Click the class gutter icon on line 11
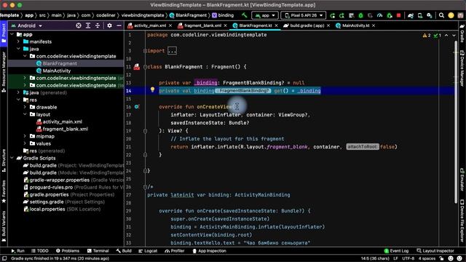 coord(137,67)
